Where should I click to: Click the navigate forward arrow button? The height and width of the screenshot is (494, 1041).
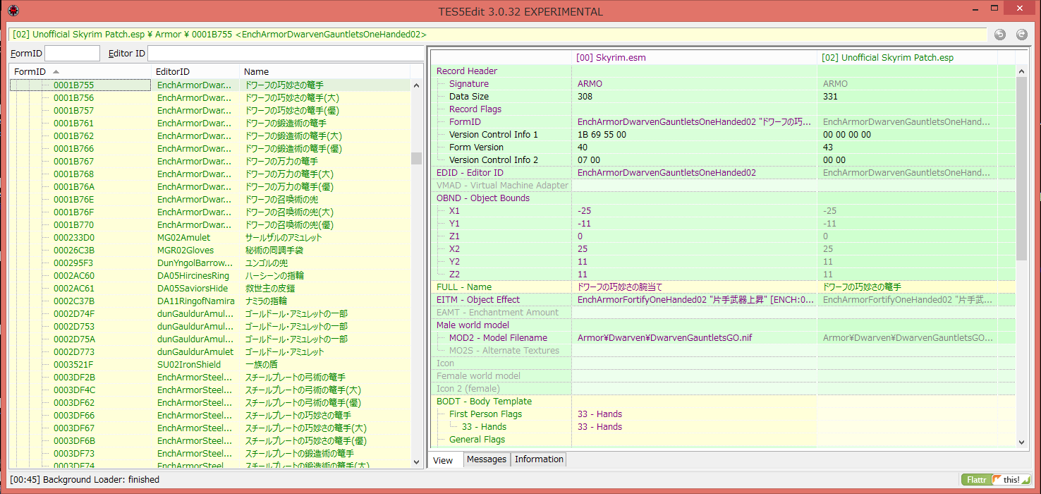coord(1021,35)
